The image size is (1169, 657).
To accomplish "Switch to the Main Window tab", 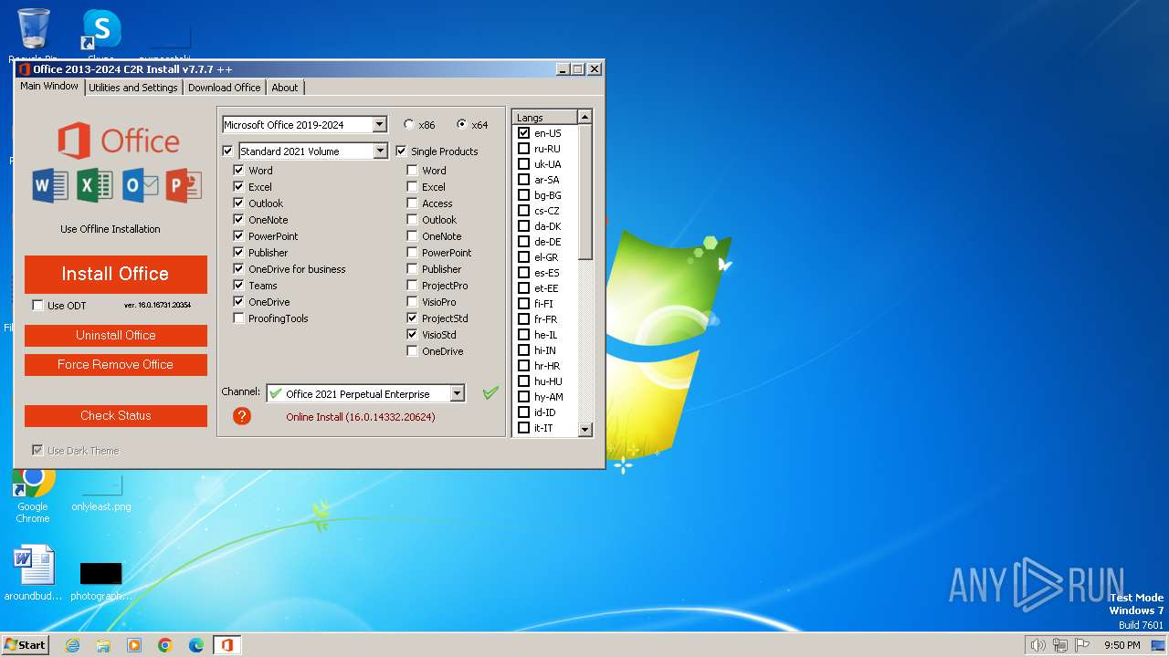I will point(49,87).
